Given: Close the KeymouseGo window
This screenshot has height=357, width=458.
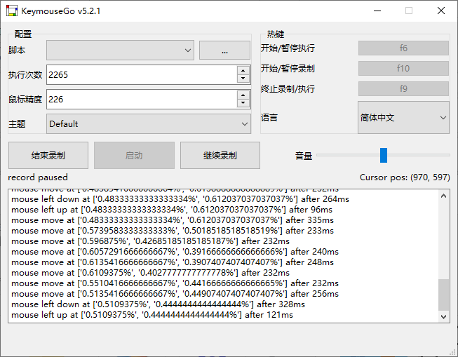Looking at the screenshot, I should pyautogui.click(x=441, y=11).
